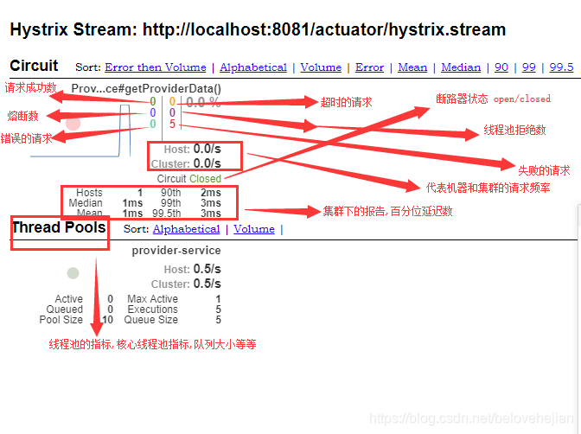The image size is (581, 434).
Task: Click the Prov...ce#getProviderData() circuit name
Action: pos(146,88)
